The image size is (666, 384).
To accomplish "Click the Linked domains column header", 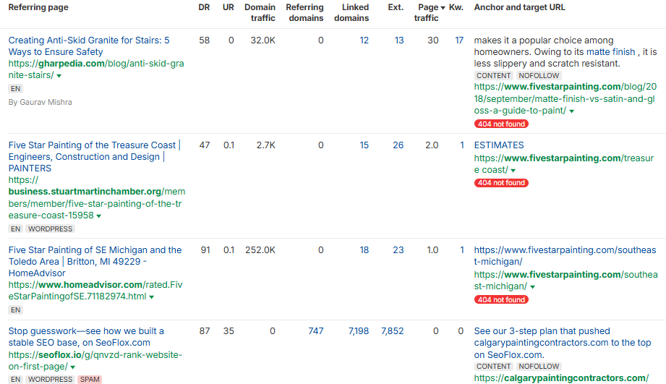I will pyautogui.click(x=351, y=13).
